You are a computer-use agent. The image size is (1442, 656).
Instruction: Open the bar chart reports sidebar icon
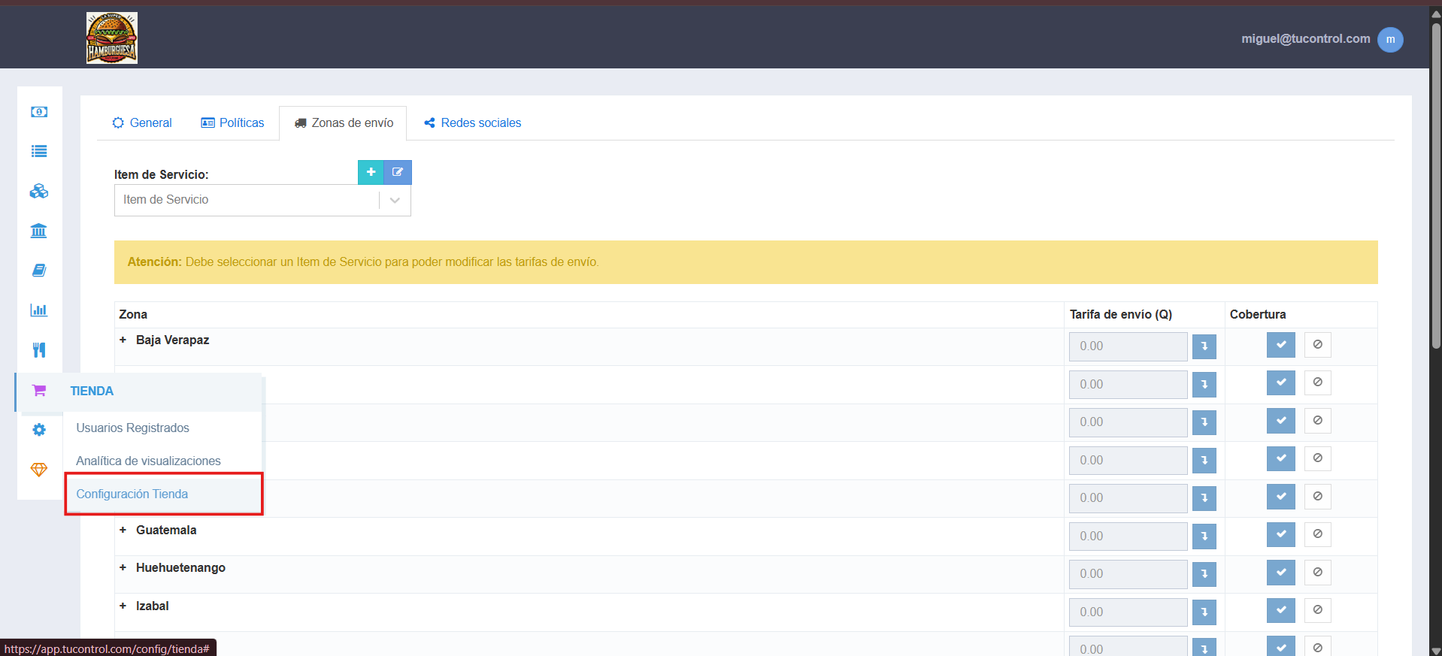point(39,310)
